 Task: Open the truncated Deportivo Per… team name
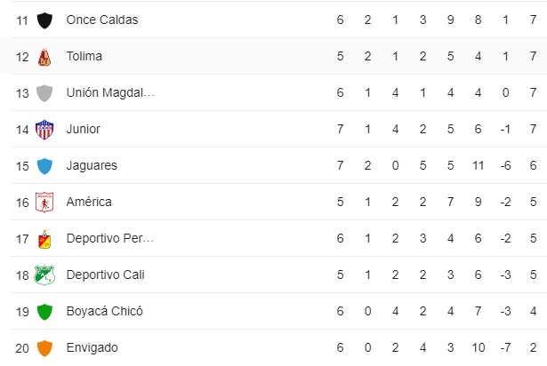point(110,238)
